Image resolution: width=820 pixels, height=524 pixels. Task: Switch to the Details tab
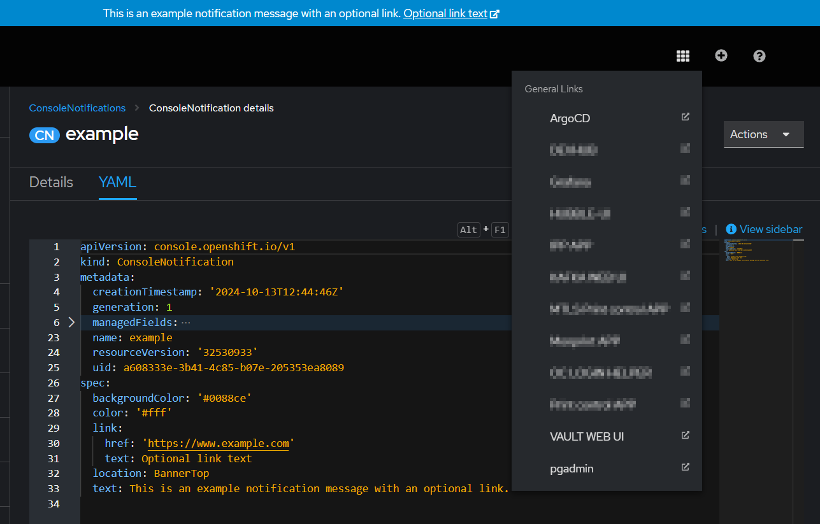tap(51, 182)
